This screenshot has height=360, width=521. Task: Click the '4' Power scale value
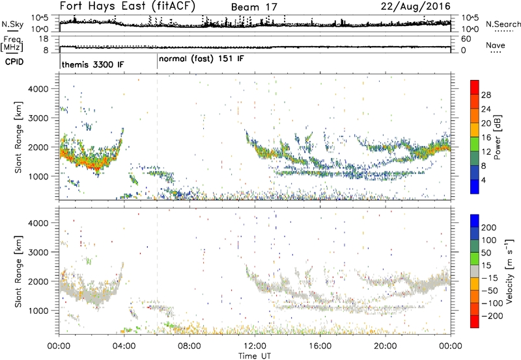pos(484,180)
